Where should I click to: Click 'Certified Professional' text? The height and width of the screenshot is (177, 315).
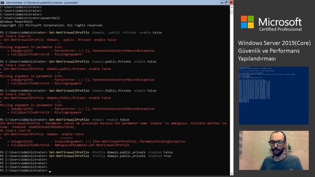point(280,29)
